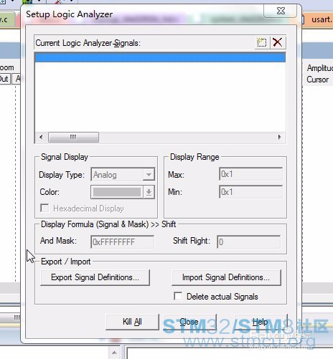
Task: Click the left arrow of signal list scrollbar
Action: (x=41, y=137)
